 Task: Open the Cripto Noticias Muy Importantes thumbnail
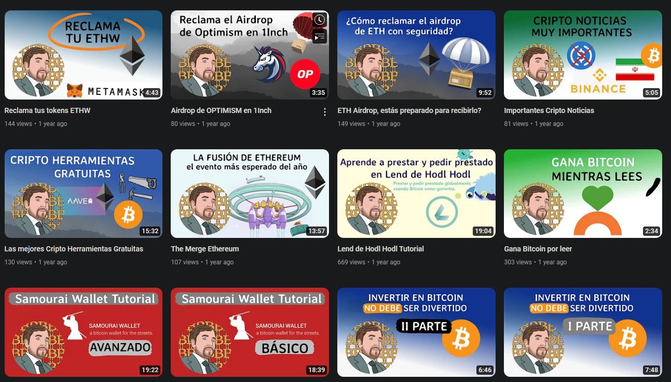(583, 55)
